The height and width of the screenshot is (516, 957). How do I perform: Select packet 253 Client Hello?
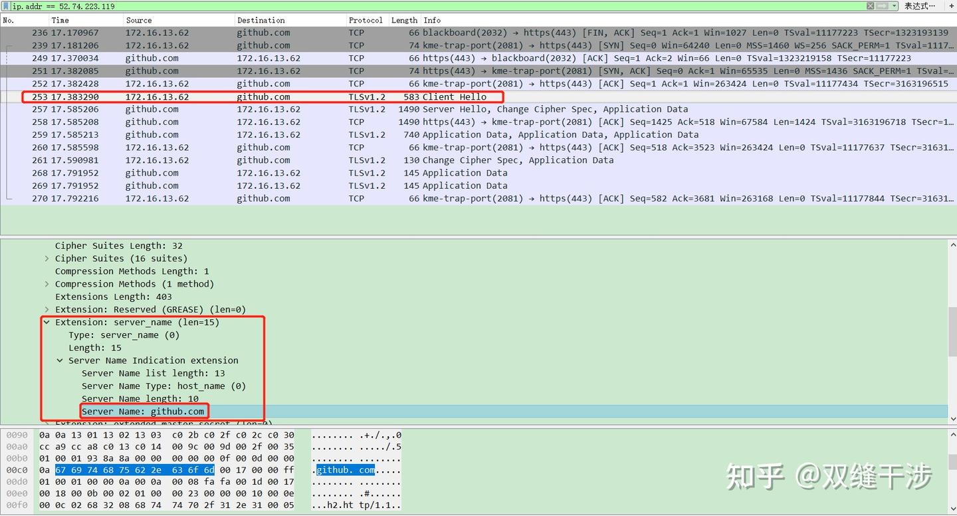478,96
